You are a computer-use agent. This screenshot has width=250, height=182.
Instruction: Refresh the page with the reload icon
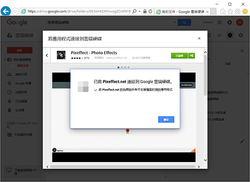(150, 11)
